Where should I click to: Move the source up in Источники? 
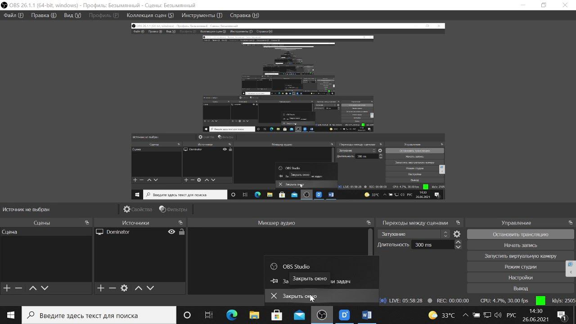tap(139, 288)
